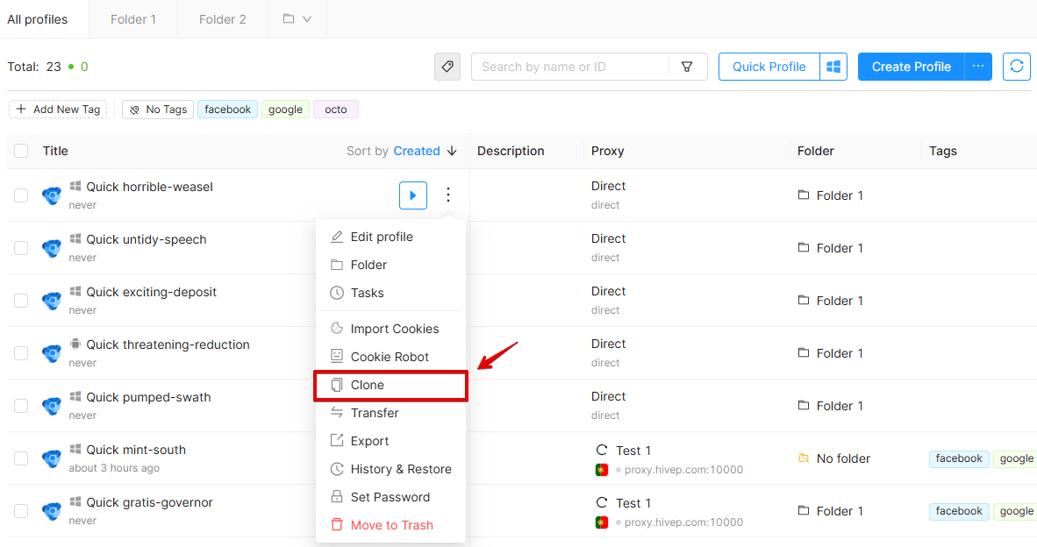Image resolution: width=1037 pixels, height=547 pixels.
Task: Click the tag icon button beside search
Action: (x=447, y=67)
